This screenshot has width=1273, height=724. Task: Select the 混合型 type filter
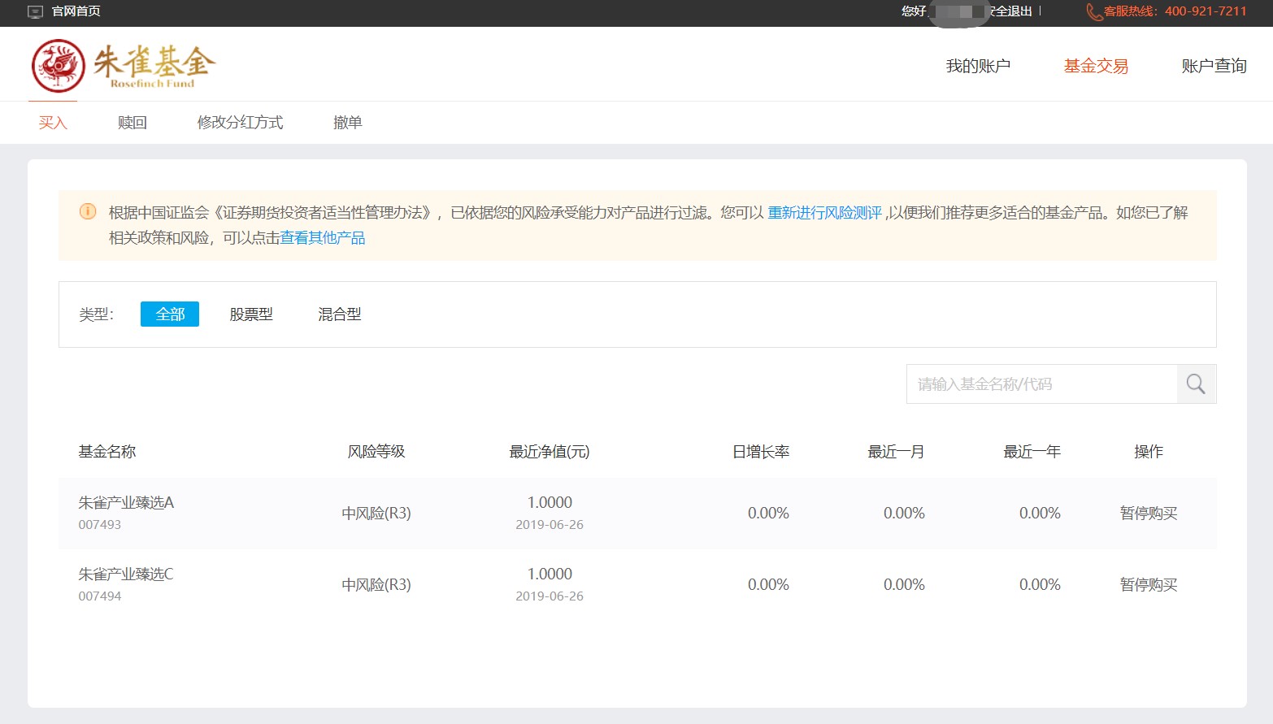[x=340, y=314]
